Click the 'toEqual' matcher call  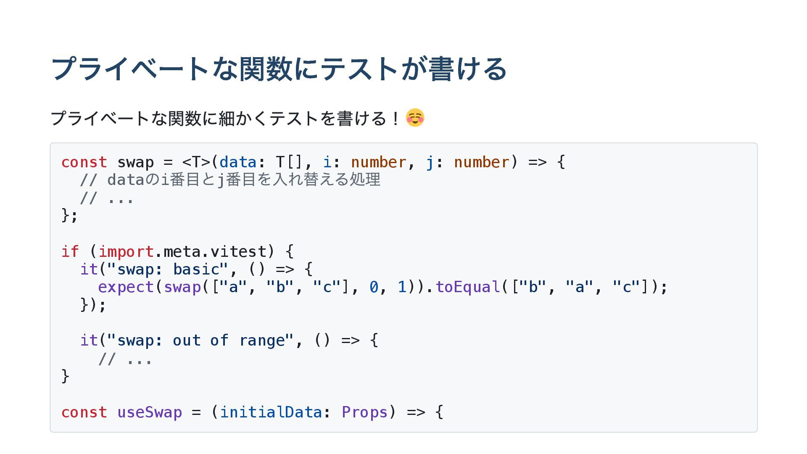468,287
